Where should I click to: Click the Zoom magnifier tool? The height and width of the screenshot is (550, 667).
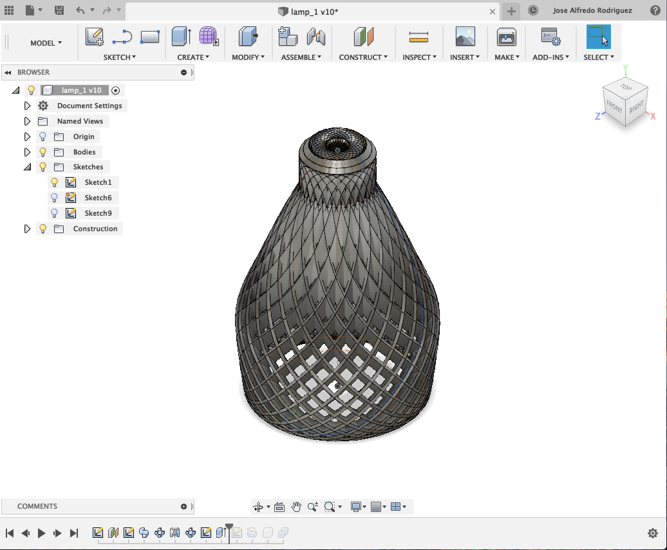(313, 506)
